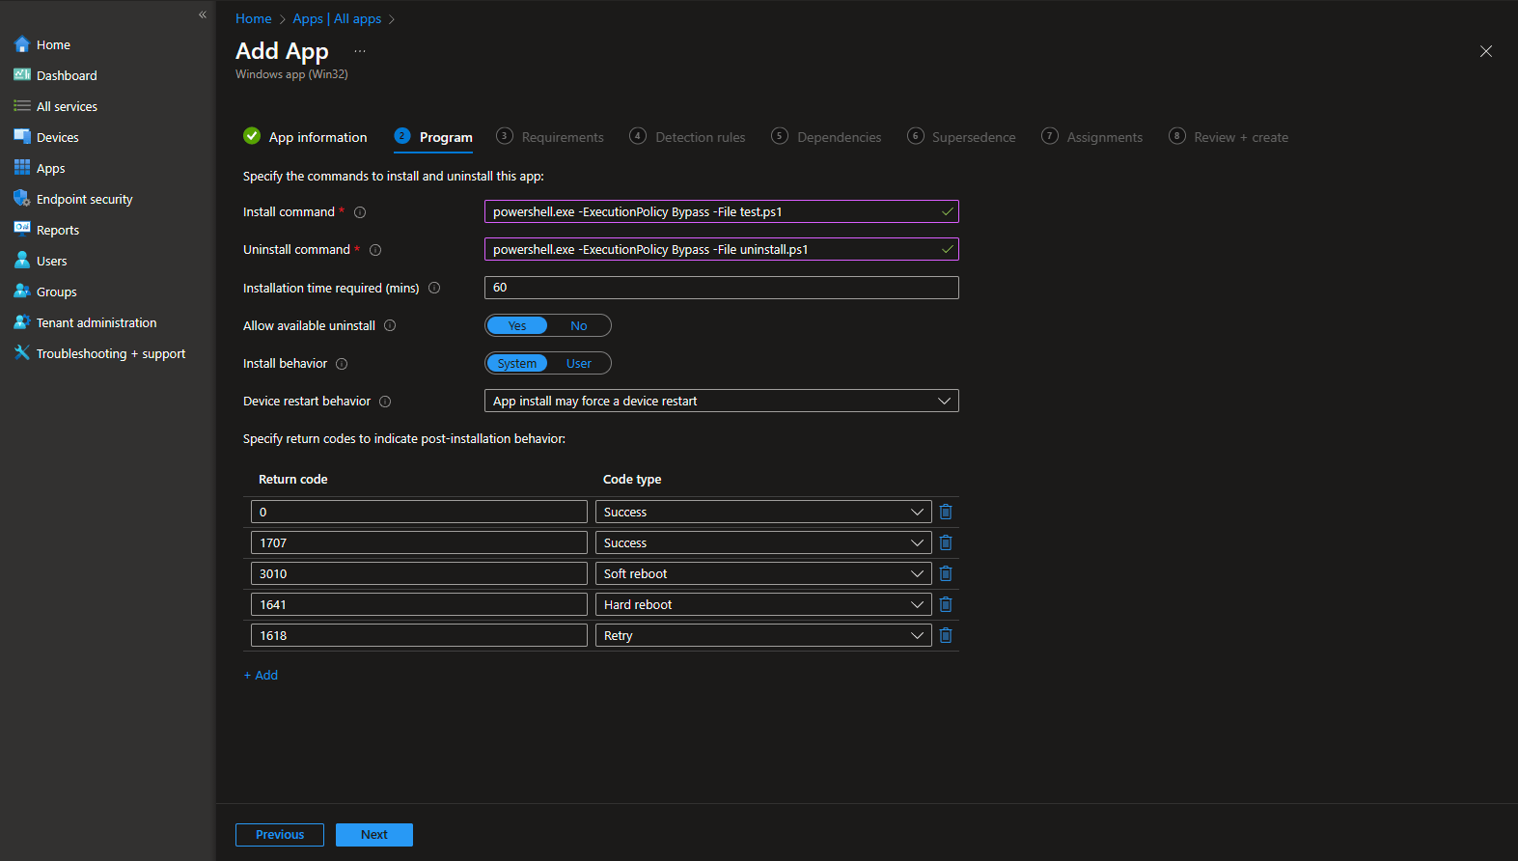This screenshot has height=861, width=1518.
Task: Delete return code 0 row
Action: click(x=946, y=512)
